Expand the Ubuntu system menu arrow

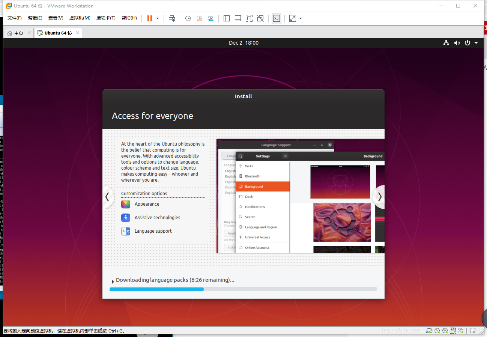coord(476,43)
